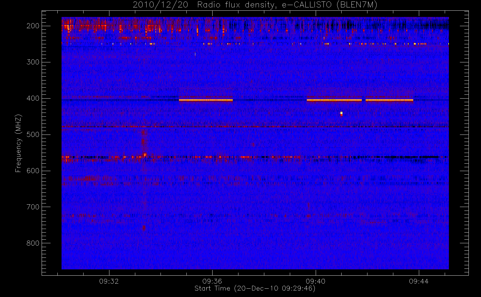This screenshot has height=297, width=481.
Task: Click the 800 frequency tick label
Action: tap(33, 243)
